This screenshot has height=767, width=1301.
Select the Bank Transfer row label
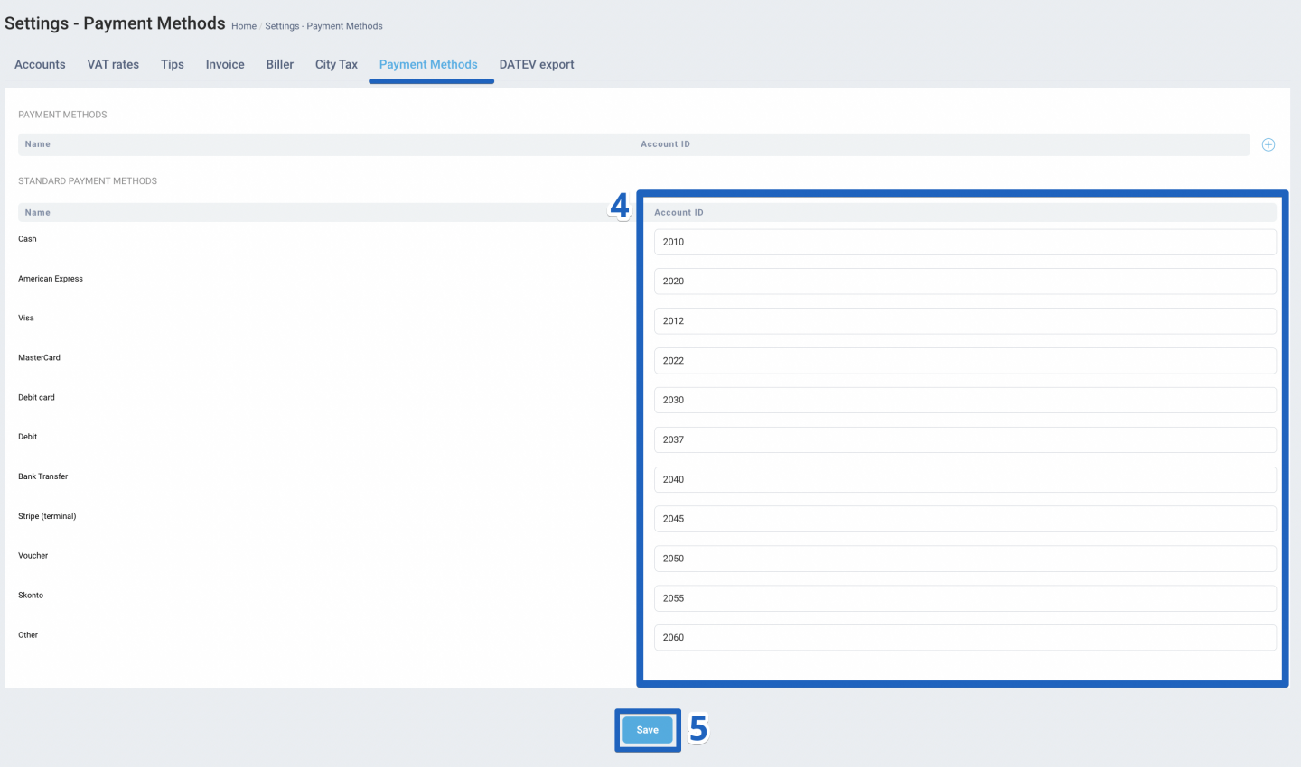42,476
